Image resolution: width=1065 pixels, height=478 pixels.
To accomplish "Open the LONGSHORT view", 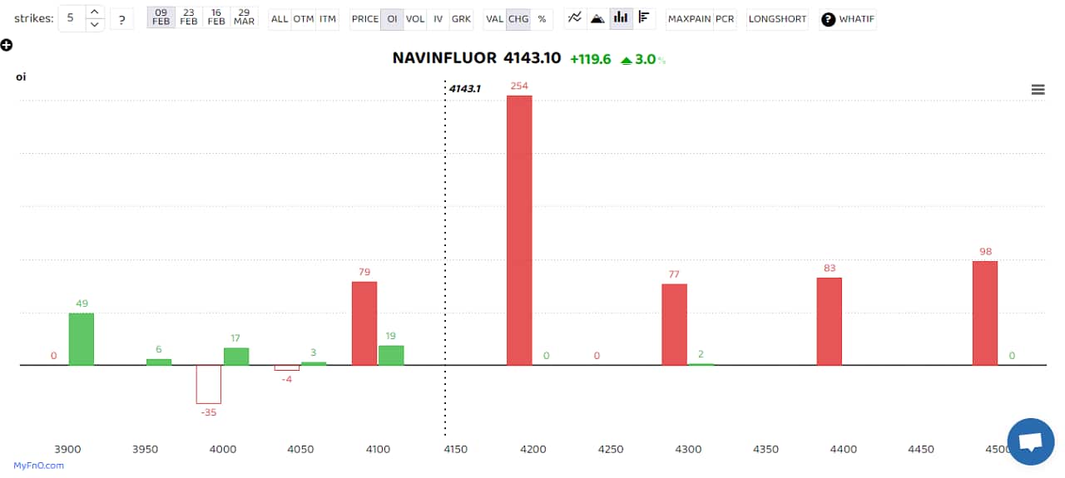I will coord(777,18).
